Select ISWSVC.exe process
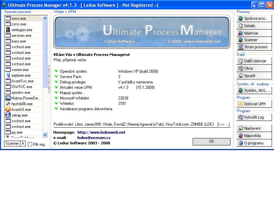 (x=24, y=87)
